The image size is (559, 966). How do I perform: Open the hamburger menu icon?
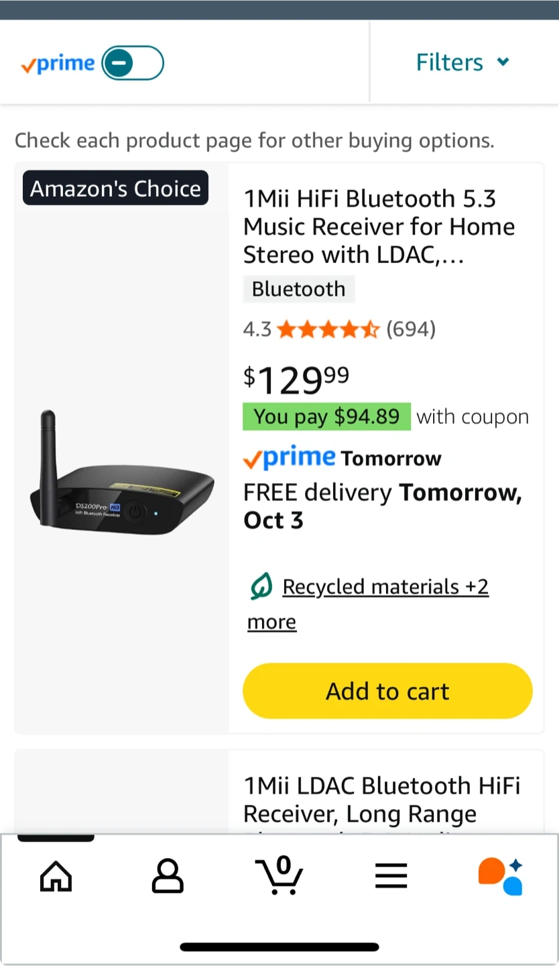[x=391, y=875]
